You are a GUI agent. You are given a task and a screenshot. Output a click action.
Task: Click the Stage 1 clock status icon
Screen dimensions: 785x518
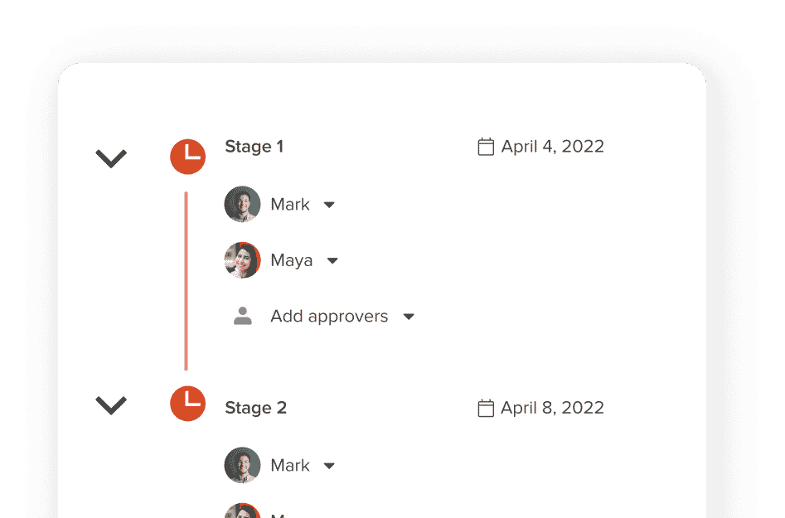pyautogui.click(x=187, y=157)
